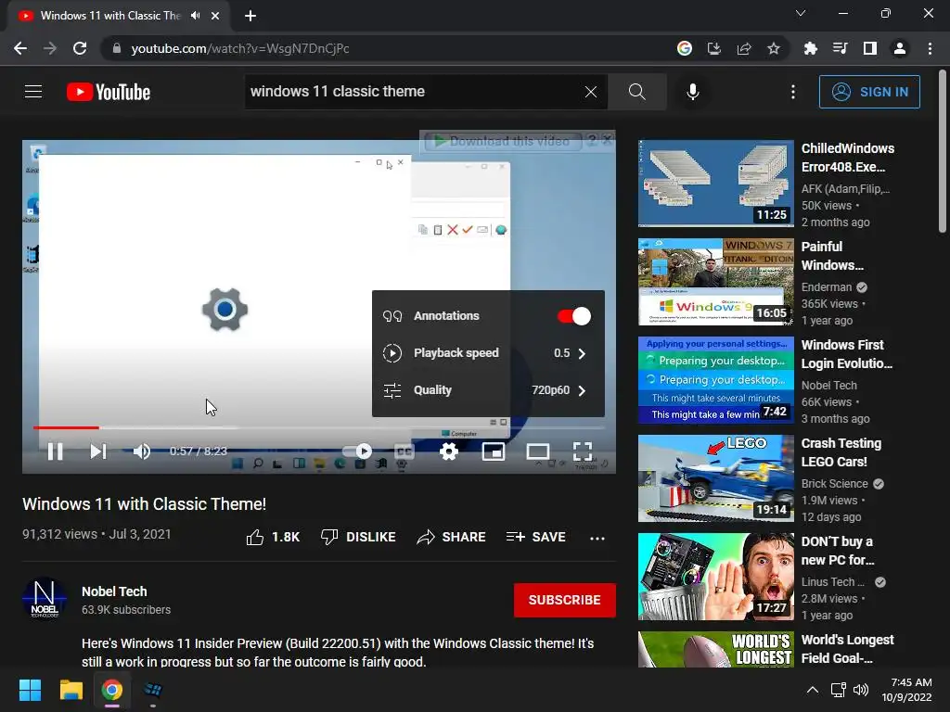This screenshot has height=712, width=950.
Task: Select the Windows 11 with Classic Theme tab
Action: [x=119, y=16]
